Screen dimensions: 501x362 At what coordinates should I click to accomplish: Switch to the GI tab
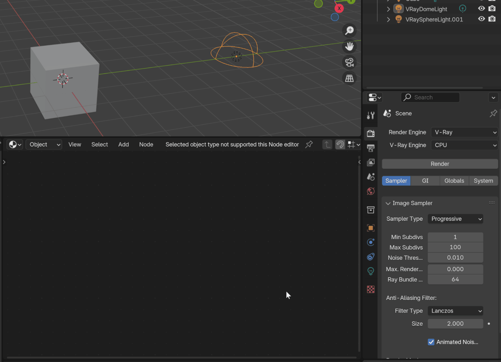coord(425,181)
